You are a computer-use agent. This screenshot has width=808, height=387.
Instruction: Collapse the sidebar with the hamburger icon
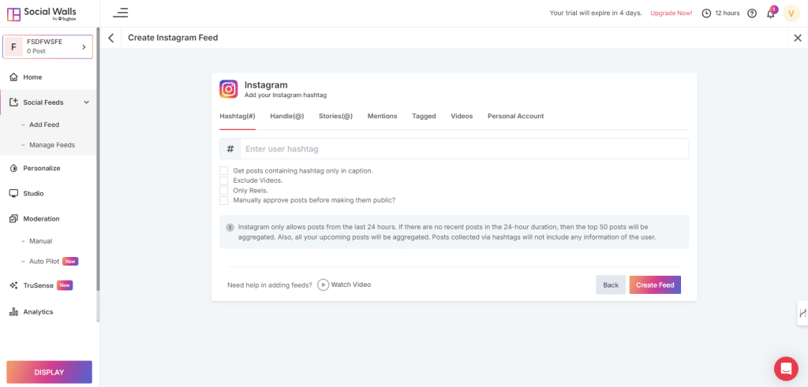pos(121,13)
